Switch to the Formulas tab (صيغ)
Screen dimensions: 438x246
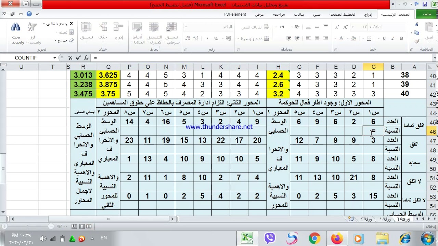coord(317,14)
